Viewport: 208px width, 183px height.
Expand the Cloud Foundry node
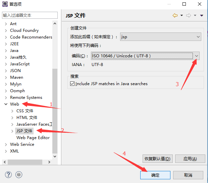tap(6, 30)
